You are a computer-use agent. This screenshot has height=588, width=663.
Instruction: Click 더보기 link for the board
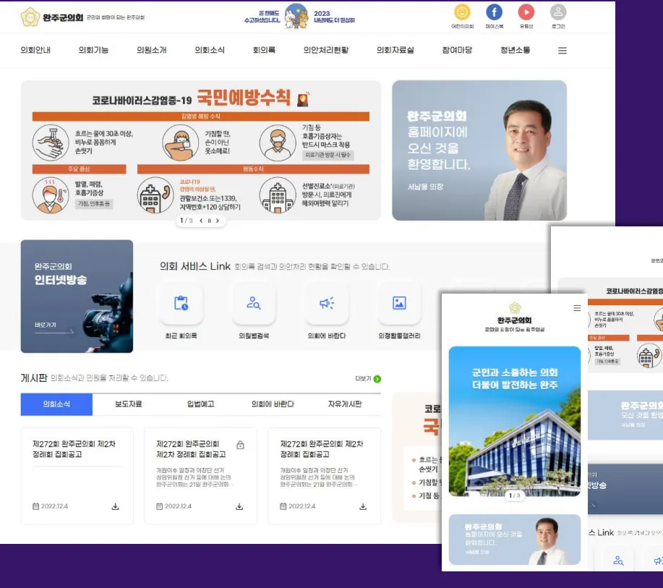(363, 378)
